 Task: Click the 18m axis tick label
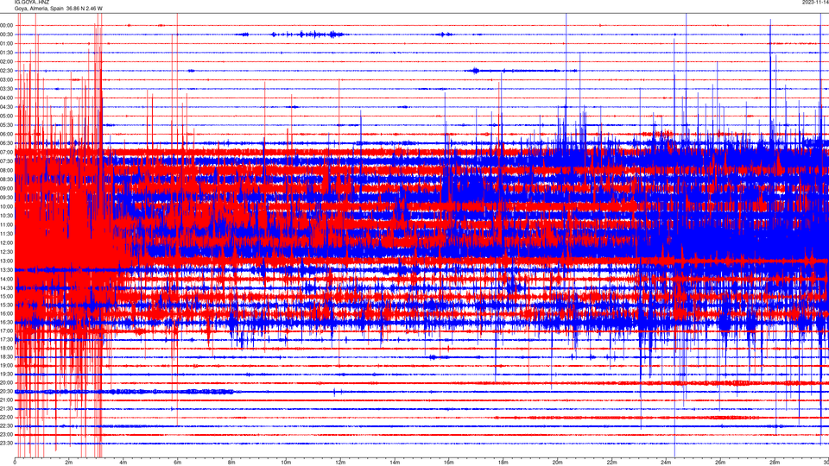coord(503,463)
